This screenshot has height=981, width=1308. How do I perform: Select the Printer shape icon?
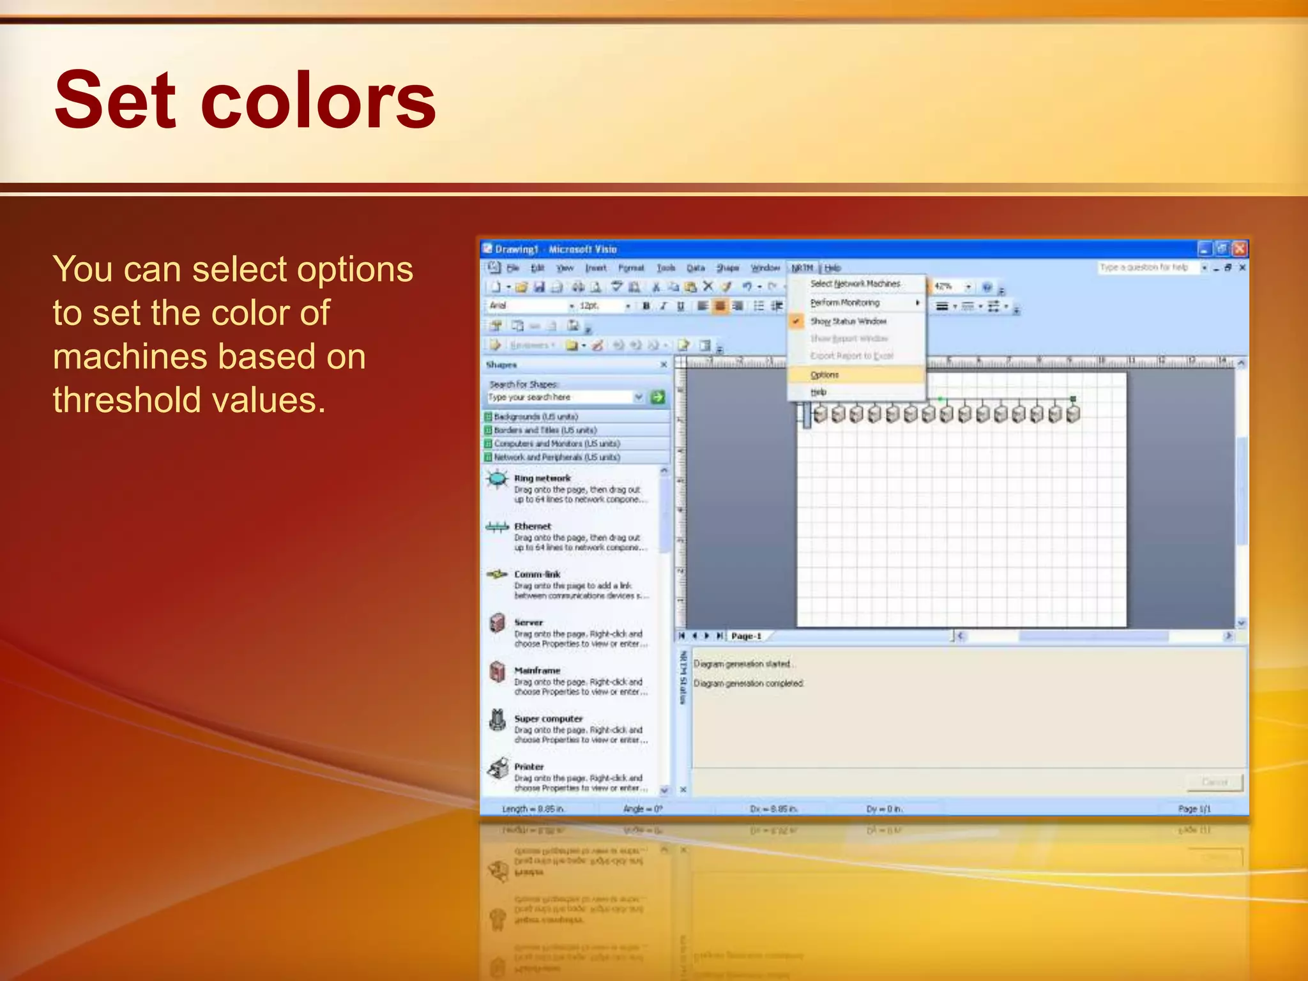click(x=497, y=768)
